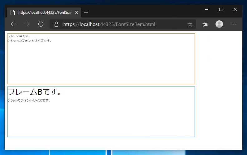Select the localhost FontSizeRem tab
Screen dimensions: 247x155
point(44,12)
